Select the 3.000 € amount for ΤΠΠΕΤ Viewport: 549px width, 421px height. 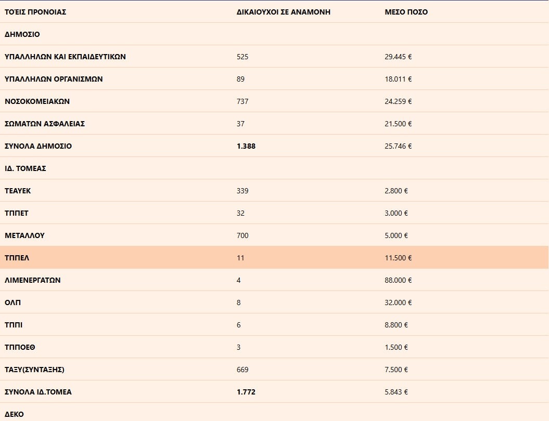tap(396, 213)
